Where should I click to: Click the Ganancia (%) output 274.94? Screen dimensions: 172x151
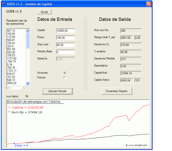tap(131, 45)
